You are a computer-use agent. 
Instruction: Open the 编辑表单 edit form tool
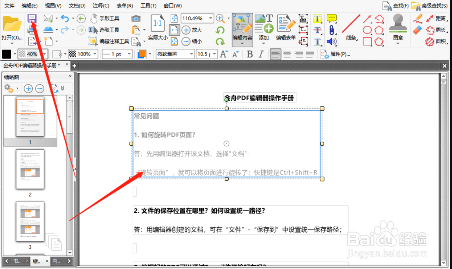[286, 27]
